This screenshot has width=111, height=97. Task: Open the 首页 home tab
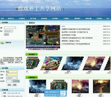click(2, 18)
